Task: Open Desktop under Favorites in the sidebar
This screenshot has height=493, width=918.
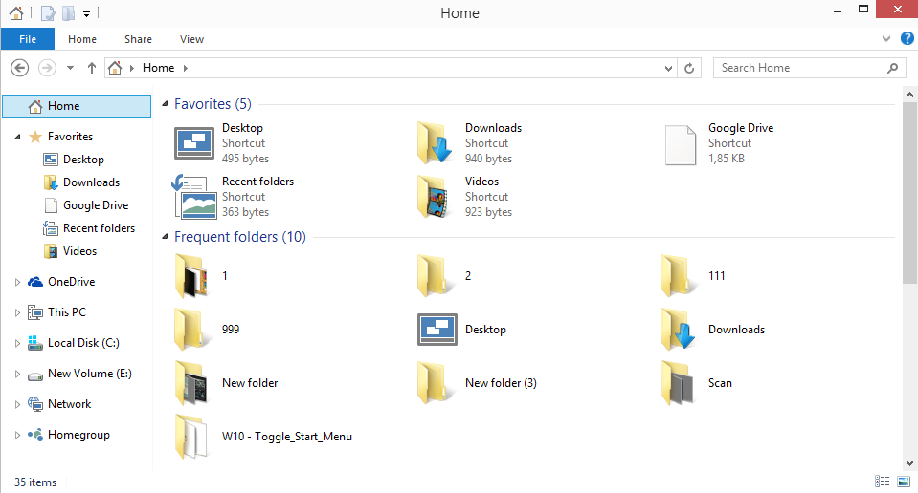Action: [x=83, y=160]
